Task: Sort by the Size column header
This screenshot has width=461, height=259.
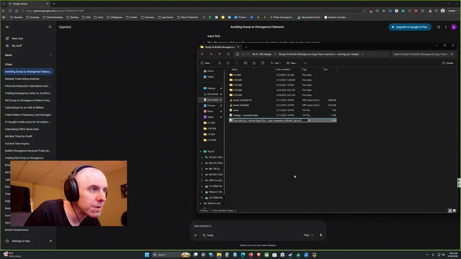Action: point(330,69)
